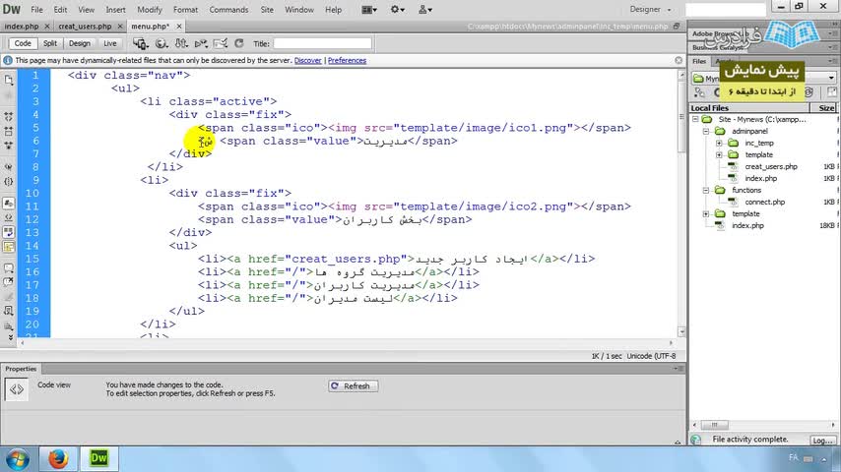The width and height of the screenshot is (841, 472).
Task: Expand the inc_temp folder
Action: (x=719, y=143)
